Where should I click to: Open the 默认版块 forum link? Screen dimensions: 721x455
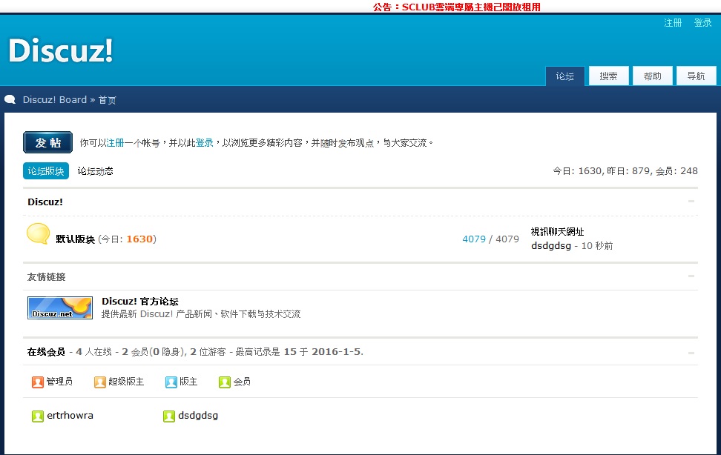(75, 239)
